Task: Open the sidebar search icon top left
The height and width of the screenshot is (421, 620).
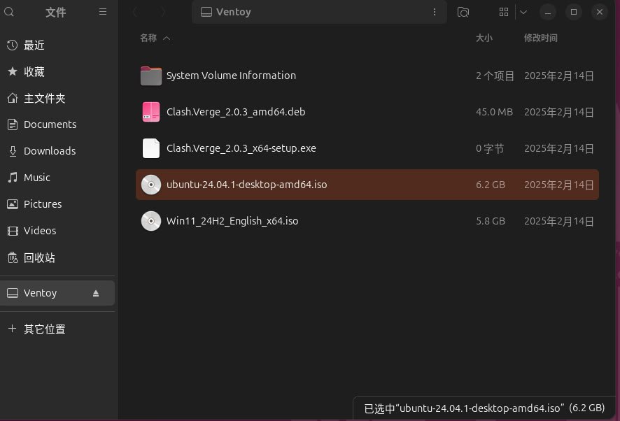Action: click(9, 12)
